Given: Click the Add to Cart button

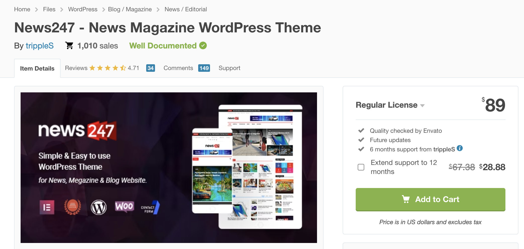Looking at the screenshot, I should 430,199.
